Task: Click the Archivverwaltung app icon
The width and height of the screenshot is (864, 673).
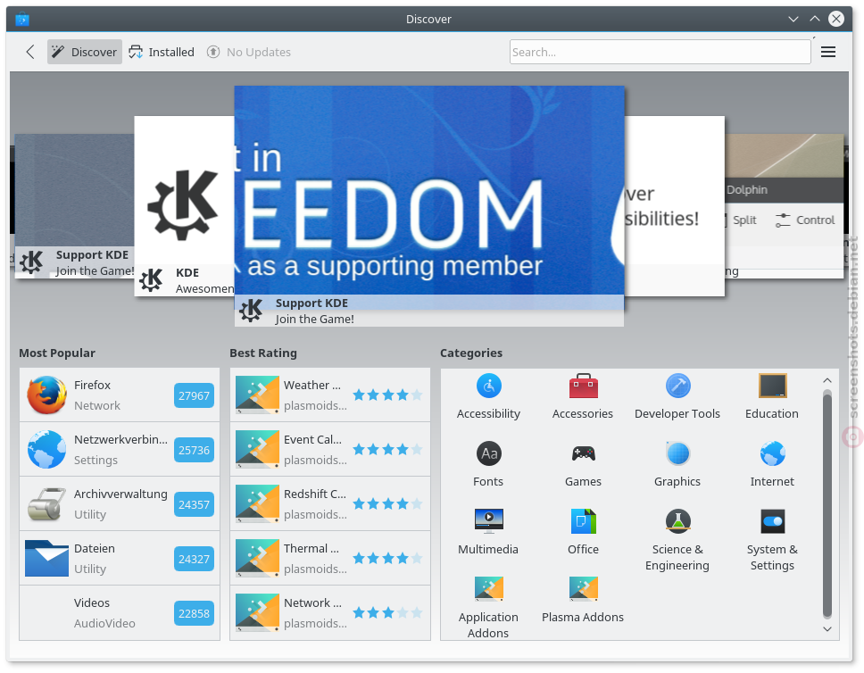Action: [x=46, y=503]
